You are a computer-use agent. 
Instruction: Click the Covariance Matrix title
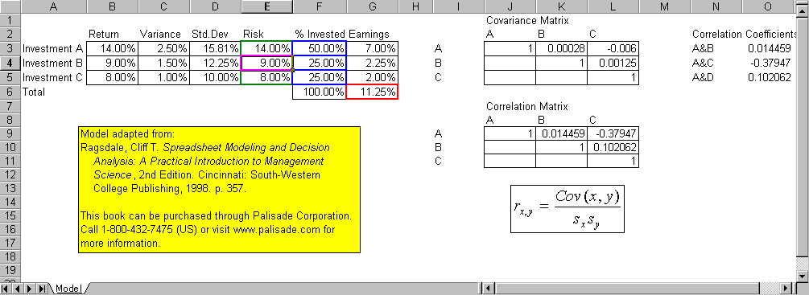(x=528, y=21)
